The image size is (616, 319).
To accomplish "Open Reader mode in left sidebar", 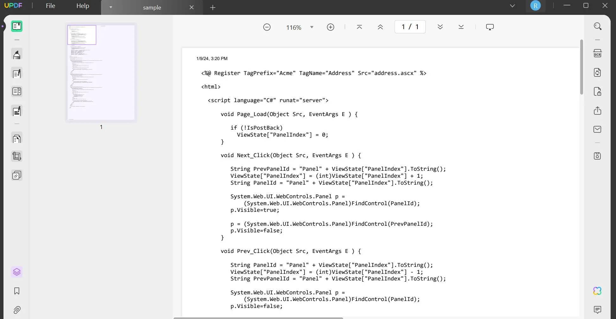I will [17, 26].
